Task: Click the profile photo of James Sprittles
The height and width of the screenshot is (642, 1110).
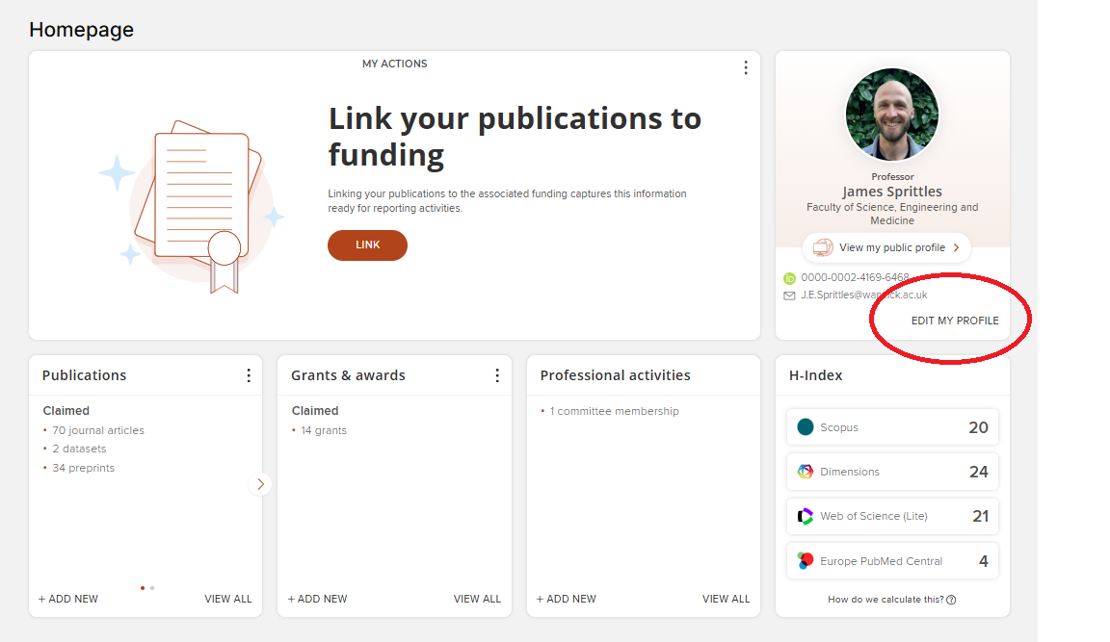Action: 891,115
